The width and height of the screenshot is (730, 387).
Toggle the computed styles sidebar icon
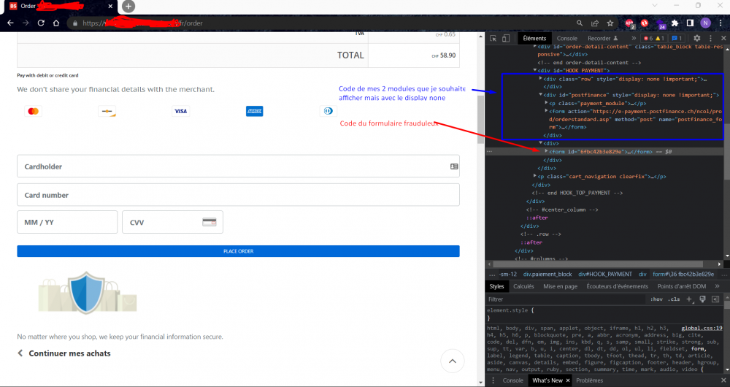715,299
